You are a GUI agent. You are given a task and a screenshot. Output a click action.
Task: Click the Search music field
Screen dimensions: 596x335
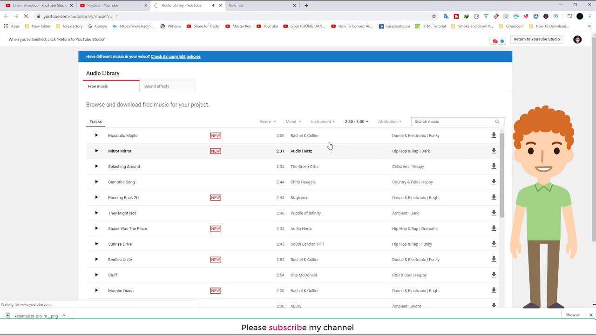454,121
